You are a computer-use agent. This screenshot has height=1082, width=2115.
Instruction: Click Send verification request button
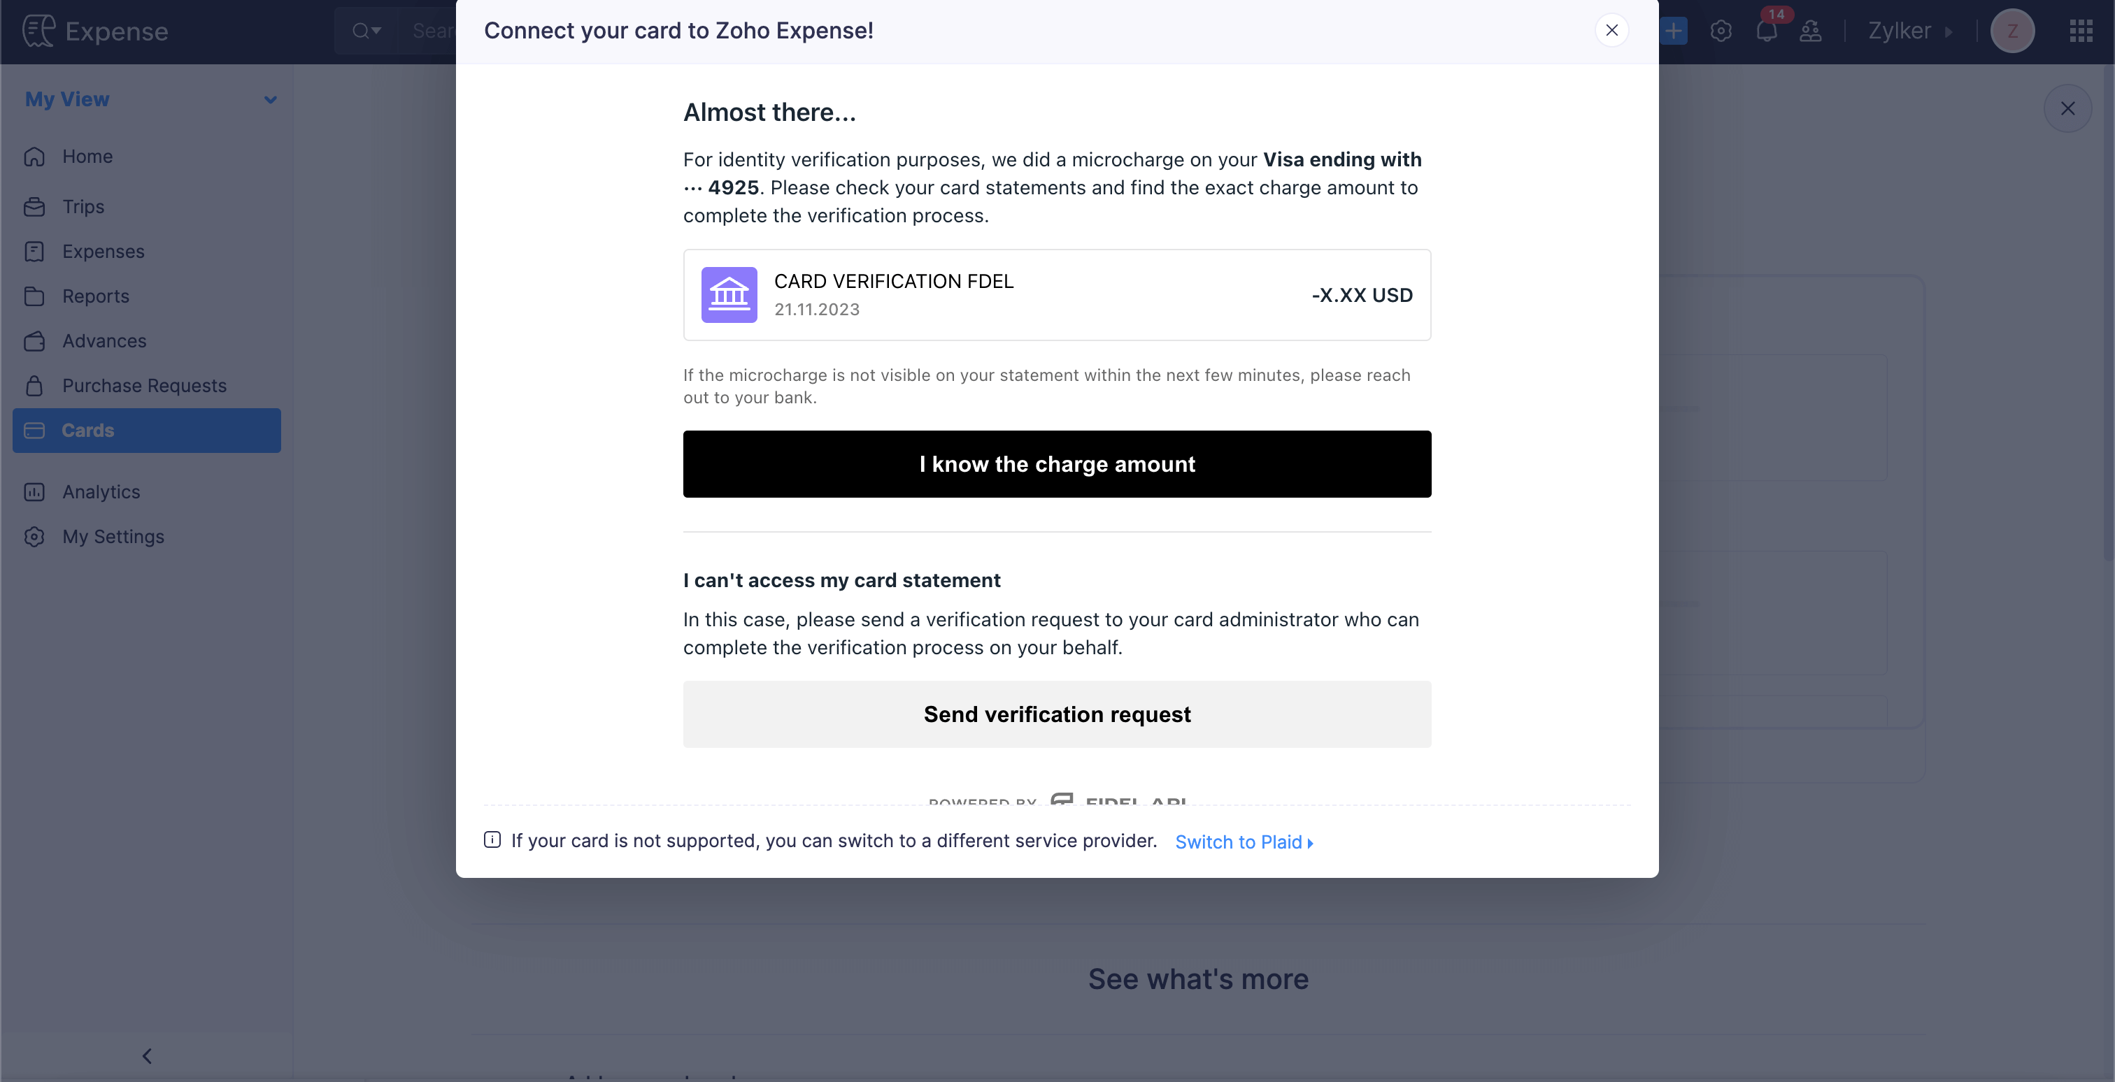(1057, 714)
